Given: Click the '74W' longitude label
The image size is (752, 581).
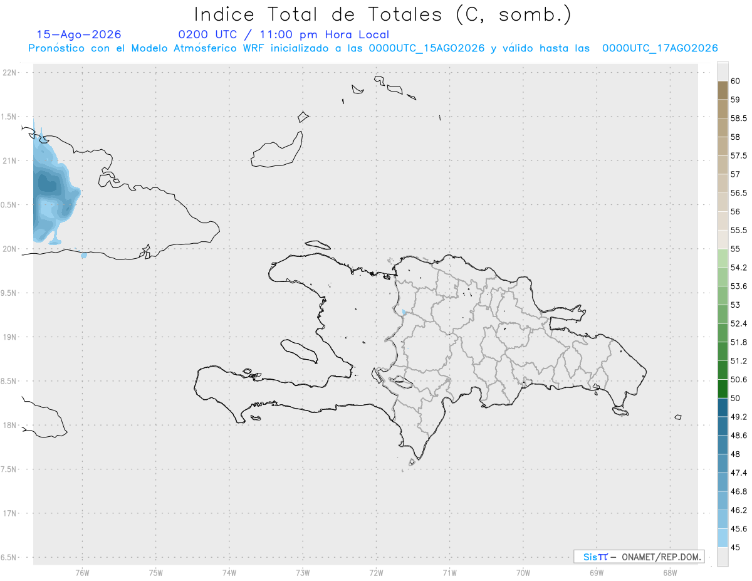Looking at the screenshot, I should (229, 573).
